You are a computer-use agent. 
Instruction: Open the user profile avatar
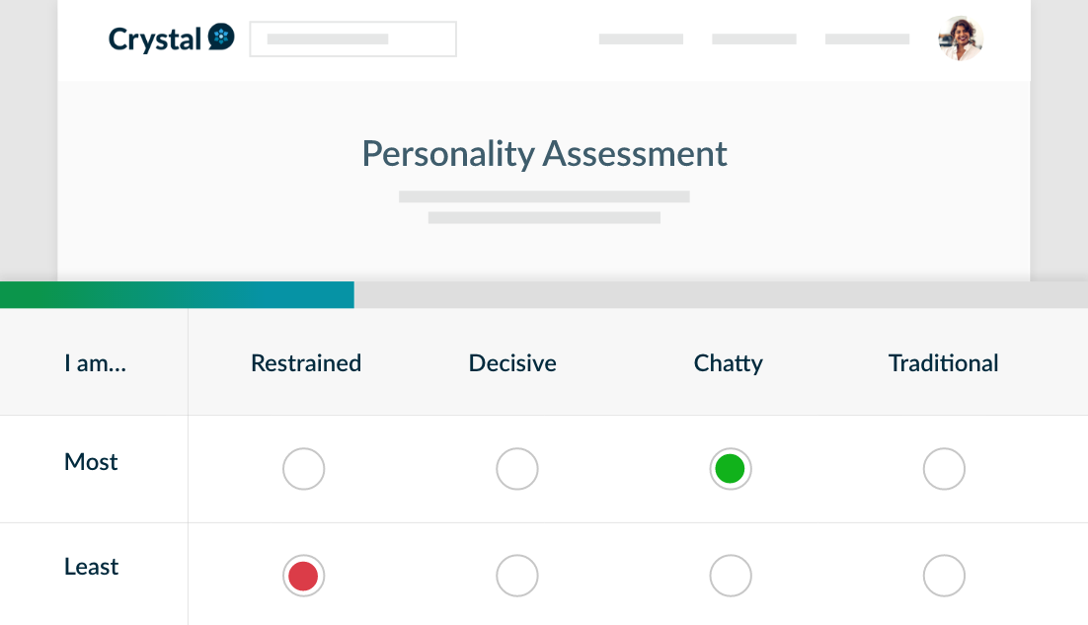tap(960, 39)
